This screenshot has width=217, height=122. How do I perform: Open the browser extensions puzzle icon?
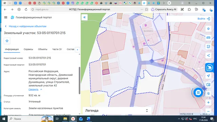click(189, 9)
